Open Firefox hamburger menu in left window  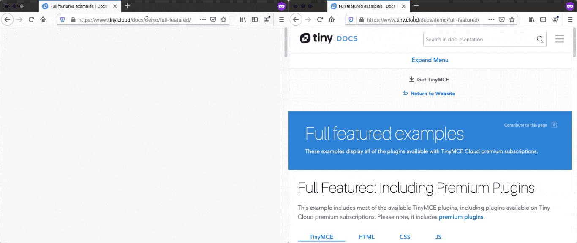coord(281,19)
